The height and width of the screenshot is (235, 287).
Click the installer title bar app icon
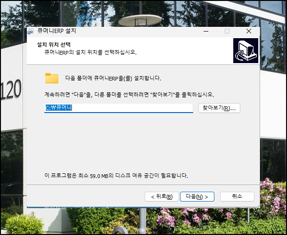(30, 31)
